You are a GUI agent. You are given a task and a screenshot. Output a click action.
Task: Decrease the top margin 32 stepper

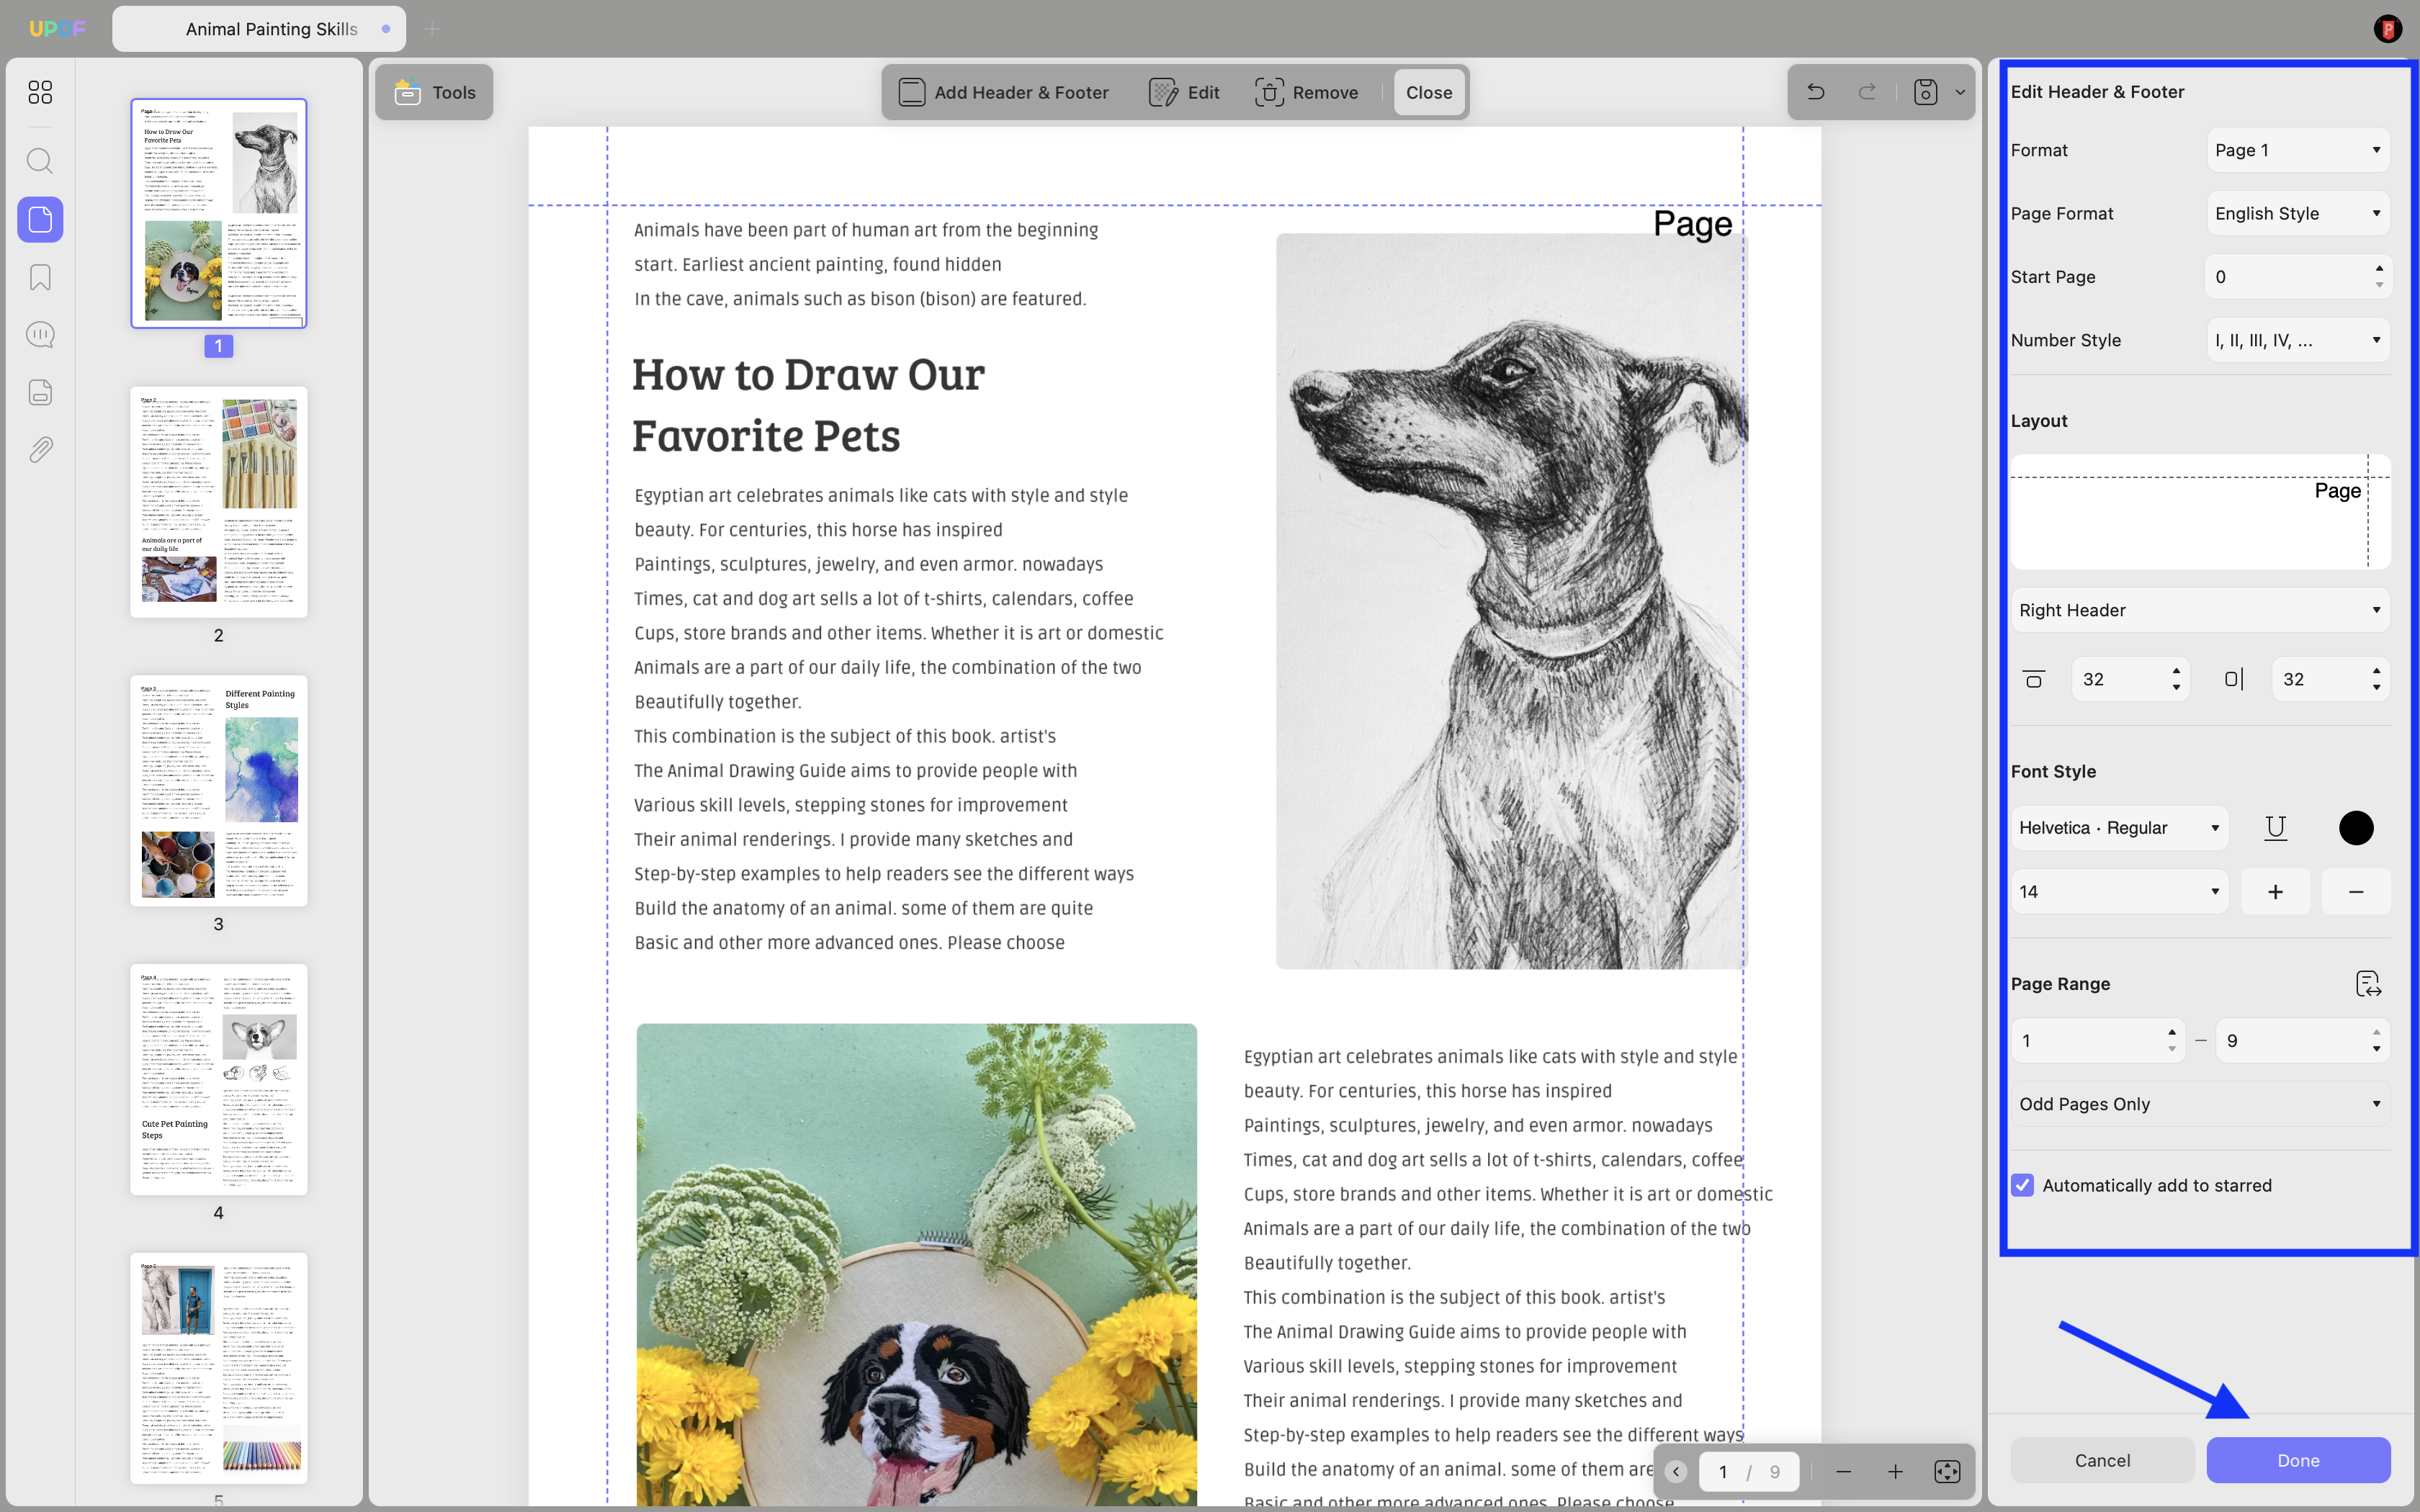coord(2176,688)
